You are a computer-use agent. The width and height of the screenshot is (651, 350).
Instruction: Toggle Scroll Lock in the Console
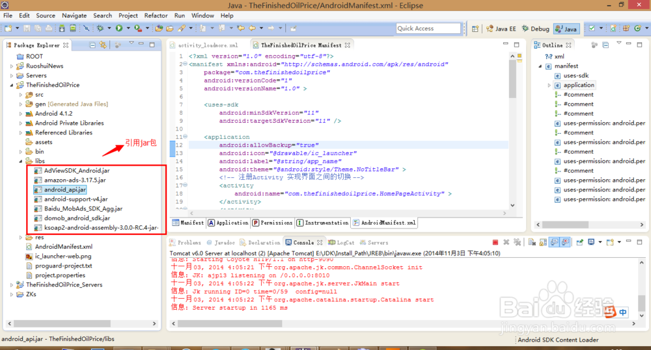[x=543, y=242]
